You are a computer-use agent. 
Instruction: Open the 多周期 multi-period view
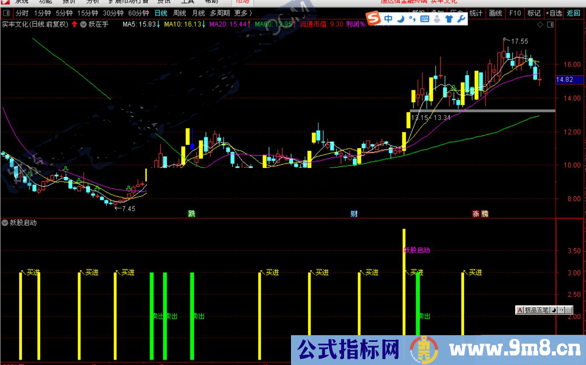point(220,13)
